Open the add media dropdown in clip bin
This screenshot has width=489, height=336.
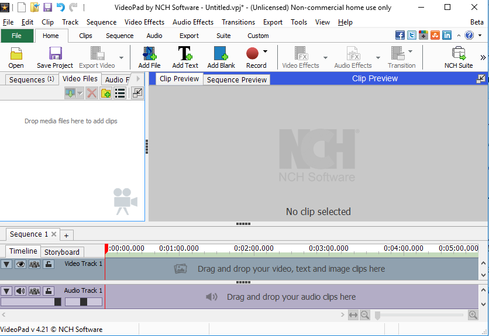coord(80,93)
